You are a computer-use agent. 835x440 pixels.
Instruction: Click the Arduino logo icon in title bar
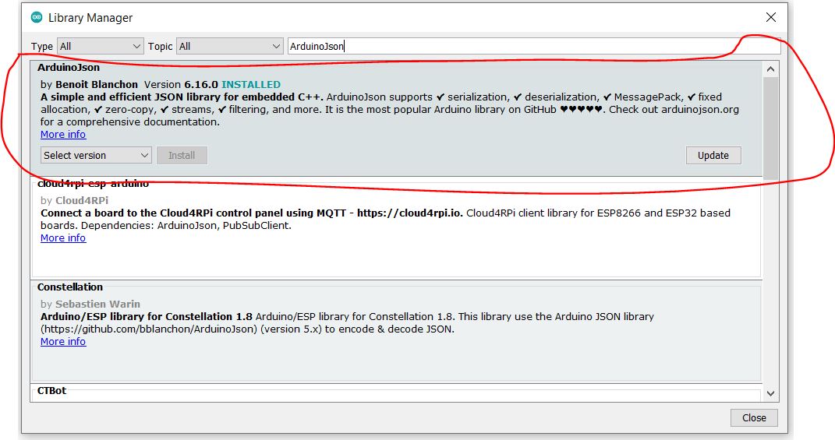pos(37,17)
